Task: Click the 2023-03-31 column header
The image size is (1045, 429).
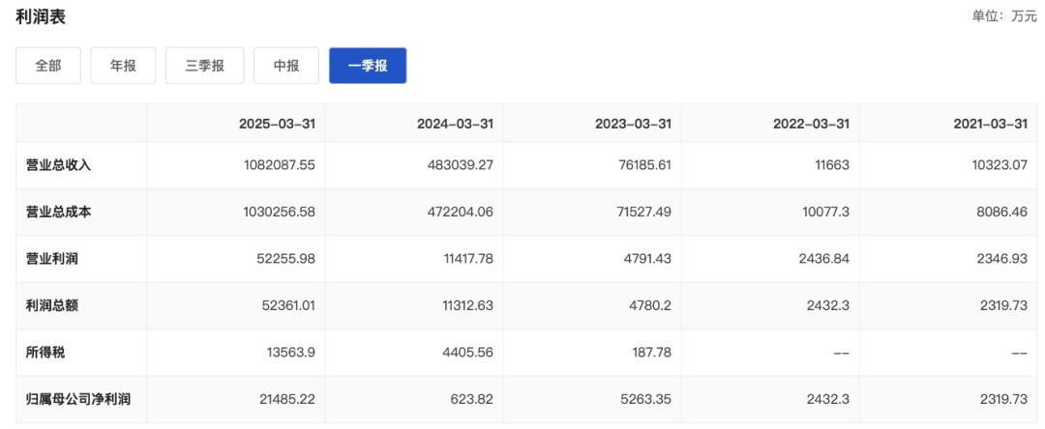Action: pyautogui.click(x=633, y=125)
